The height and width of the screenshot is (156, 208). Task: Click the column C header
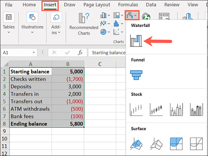pos(99,64)
